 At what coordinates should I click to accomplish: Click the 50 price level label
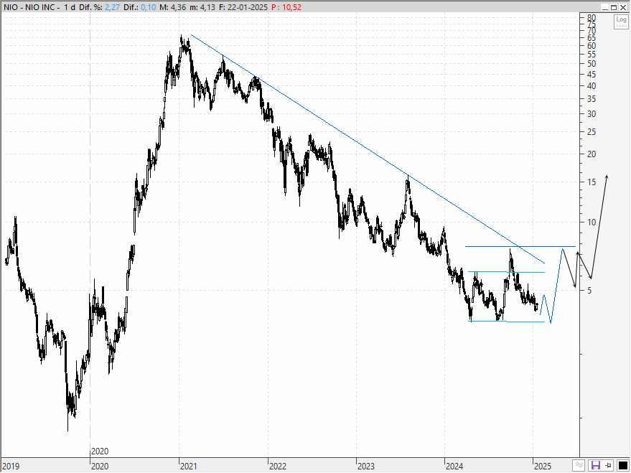pyautogui.click(x=592, y=64)
